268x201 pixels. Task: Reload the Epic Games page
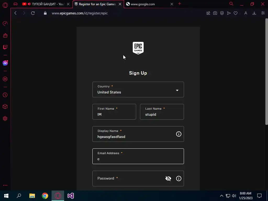(x=33, y=13)
